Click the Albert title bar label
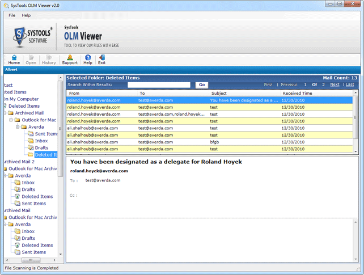This screenshot has height=275, width=364. pos(11,69)
